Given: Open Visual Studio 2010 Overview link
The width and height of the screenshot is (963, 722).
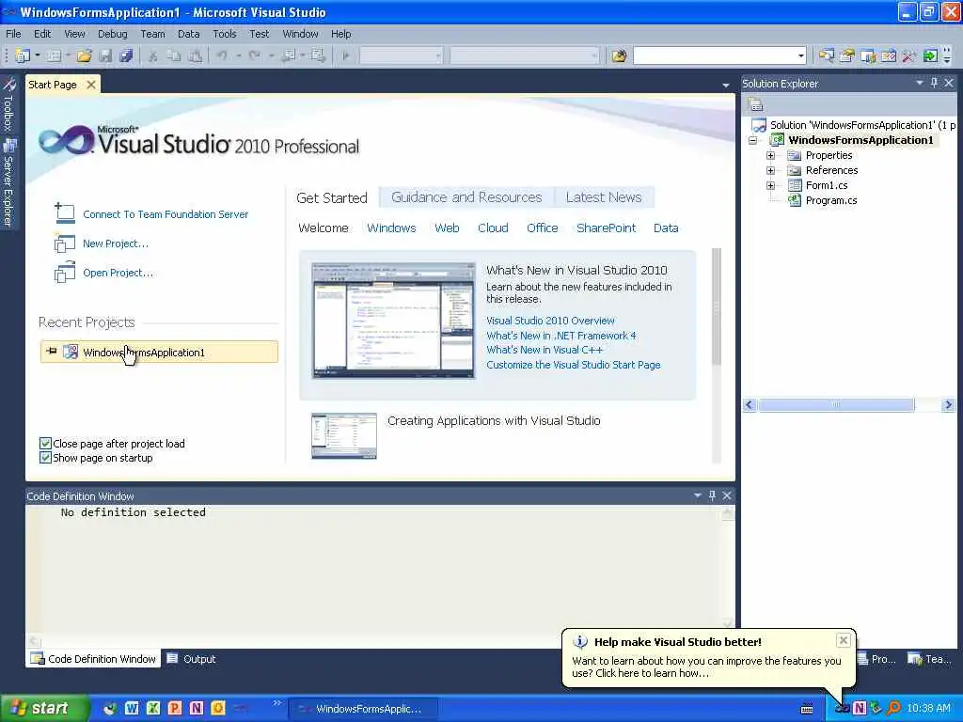Looking at the screenshot, I should (x=550, y=321).
